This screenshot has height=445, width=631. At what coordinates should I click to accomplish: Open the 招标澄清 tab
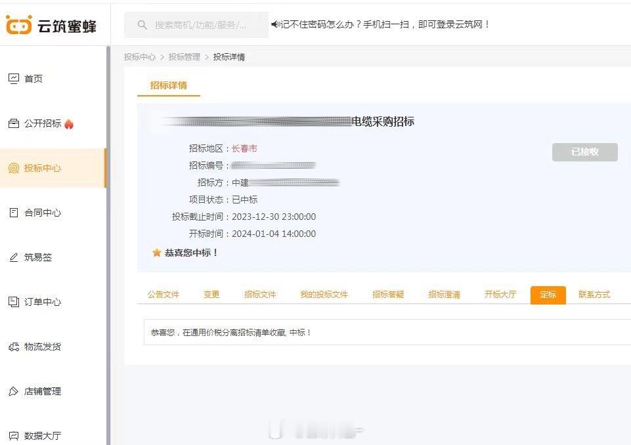point(445,295)
